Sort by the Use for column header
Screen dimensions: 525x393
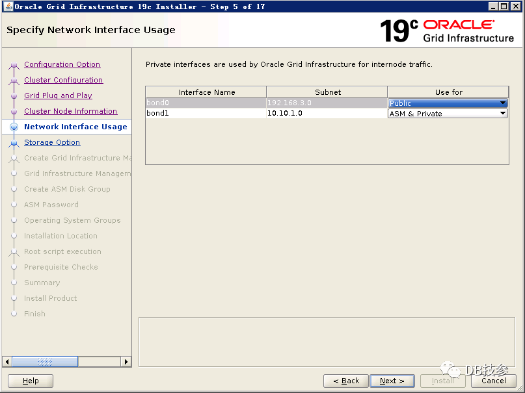tap(448, 92)
